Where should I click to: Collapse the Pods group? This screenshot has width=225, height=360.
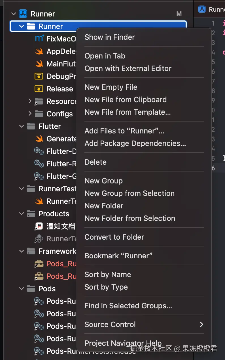pos(22,288)
